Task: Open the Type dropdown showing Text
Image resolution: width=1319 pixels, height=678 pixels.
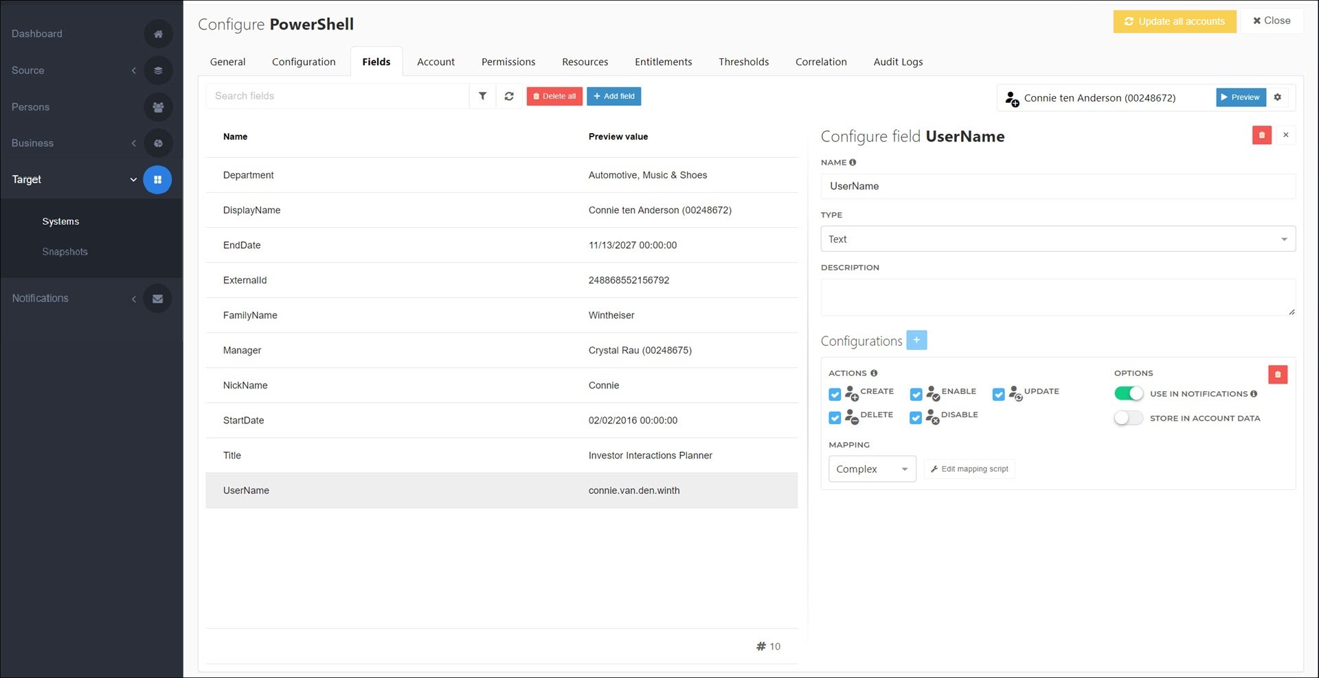Action: [x=1058, y=239]
